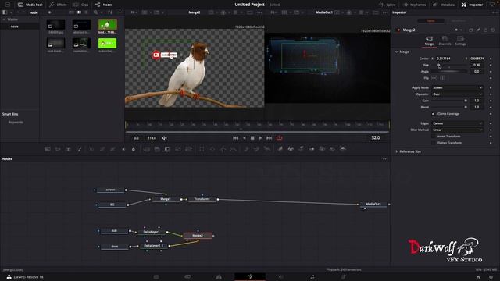
Task: Open the media pool search
Action: coord(95,12)
